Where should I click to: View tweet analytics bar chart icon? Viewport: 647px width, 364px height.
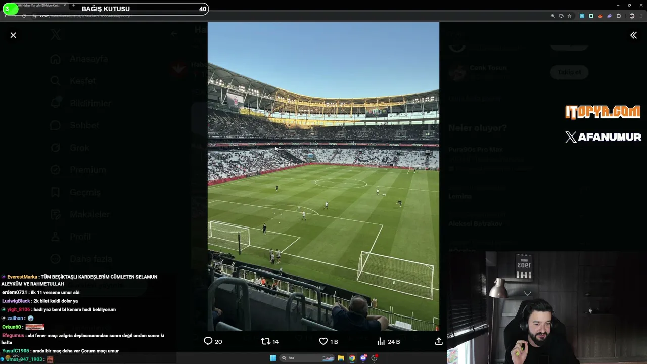[x=381, y=341]
